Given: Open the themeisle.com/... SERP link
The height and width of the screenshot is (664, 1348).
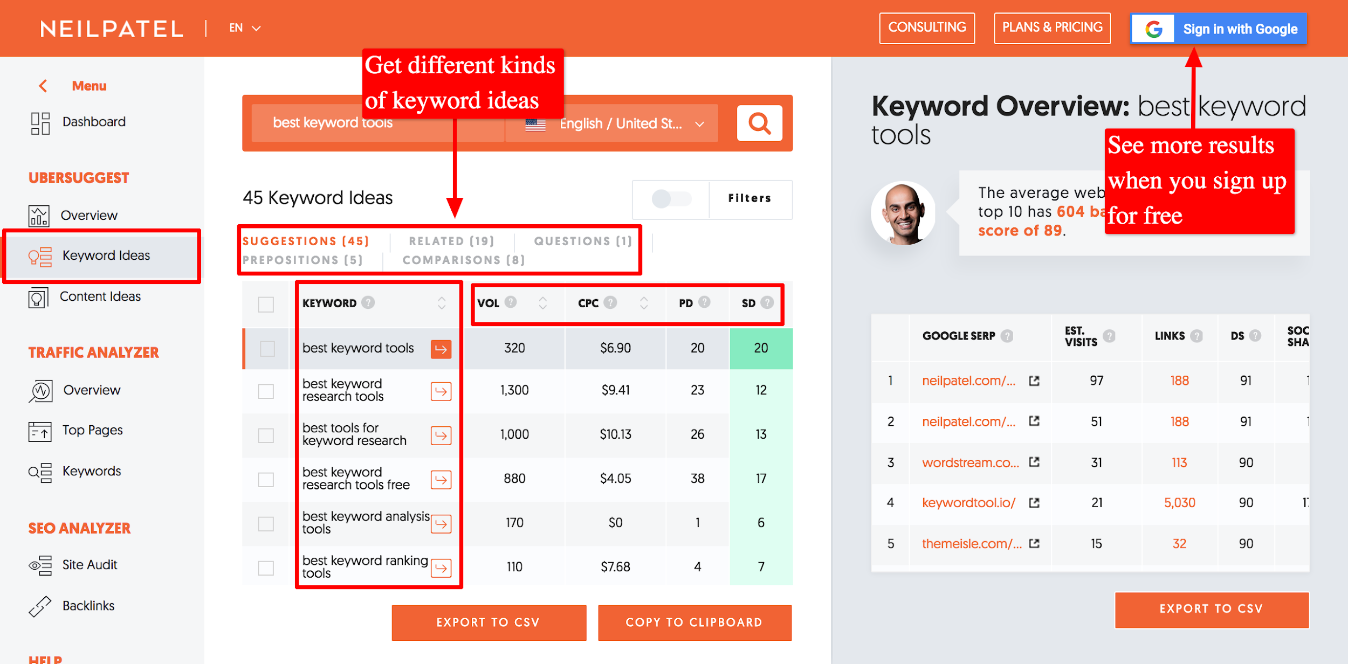Looking at the screenshot, I should pyautogui.click(x=972, y=544).
